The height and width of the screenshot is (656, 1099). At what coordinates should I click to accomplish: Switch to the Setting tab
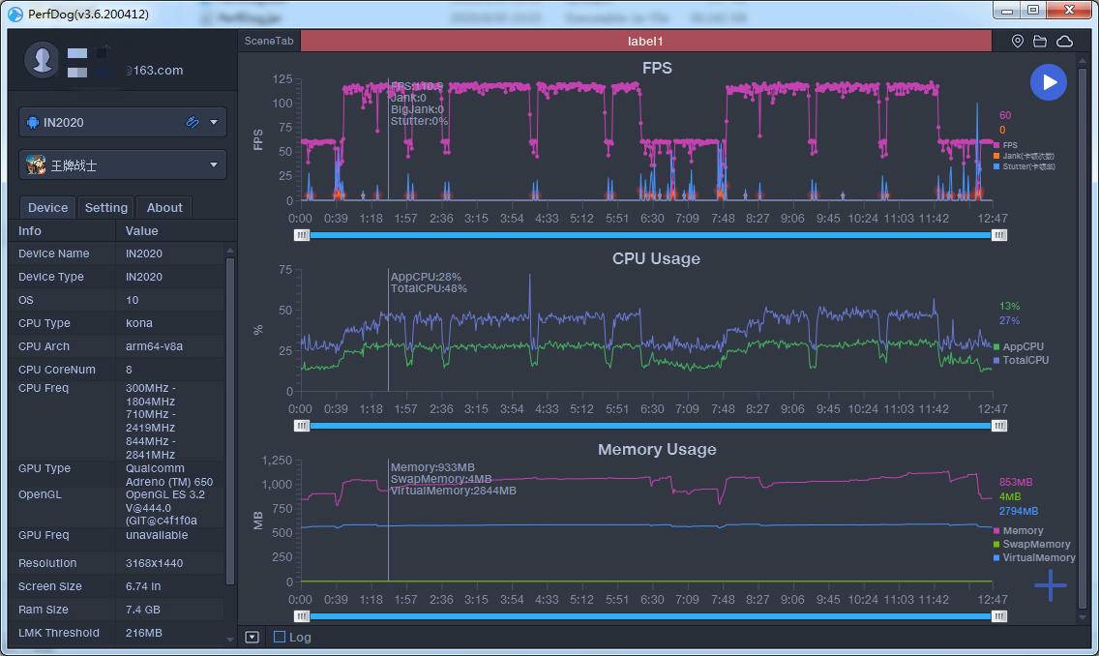[105, 207]
